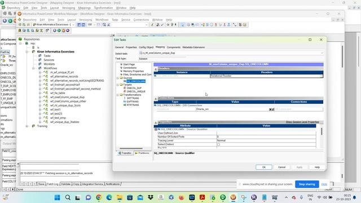Open Microsoft Edge from taskbar
The width and height of the screenshot is (361, 203).
(109, 197)
